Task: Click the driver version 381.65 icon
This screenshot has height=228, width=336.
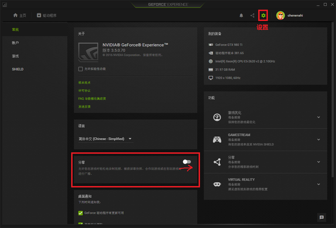Action: tap(211, 53)
